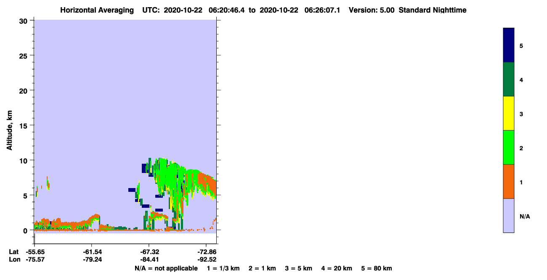Viewport: 547px width, 280px height.
Task: Click the start time '06:20:46.4' in title
Action: [x=228, y=10]
